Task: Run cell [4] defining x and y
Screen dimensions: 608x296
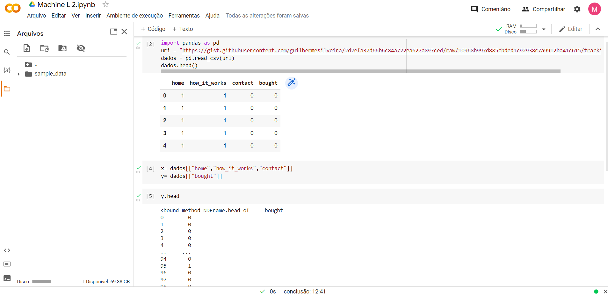Action: [x=150, y=168]
